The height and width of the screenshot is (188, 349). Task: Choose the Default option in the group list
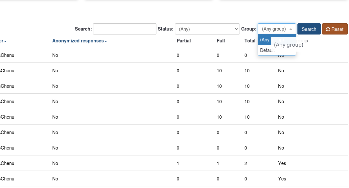pyautogui.click(x=267, y=50)
